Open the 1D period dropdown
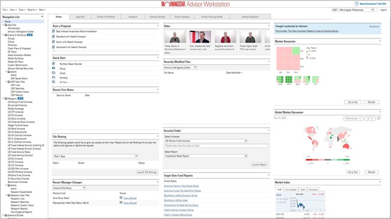The height and width of the screenshot is (219, 391). [370, 119]
